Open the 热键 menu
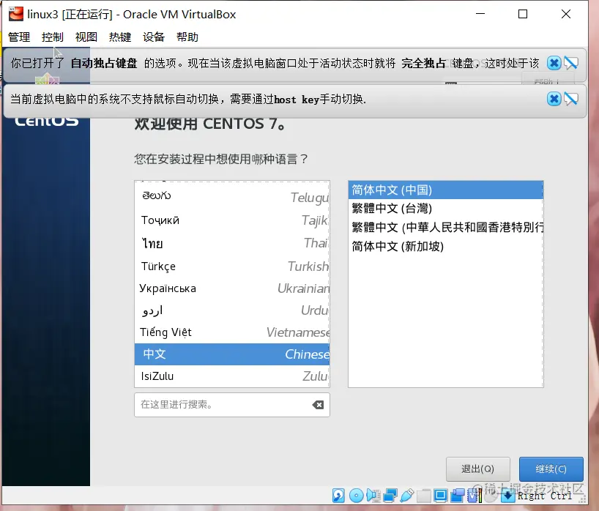Viewport: 599px width, 511px height. 120,37
